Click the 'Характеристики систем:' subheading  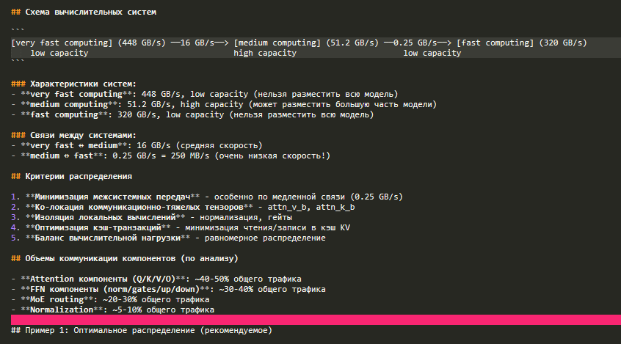79,84
